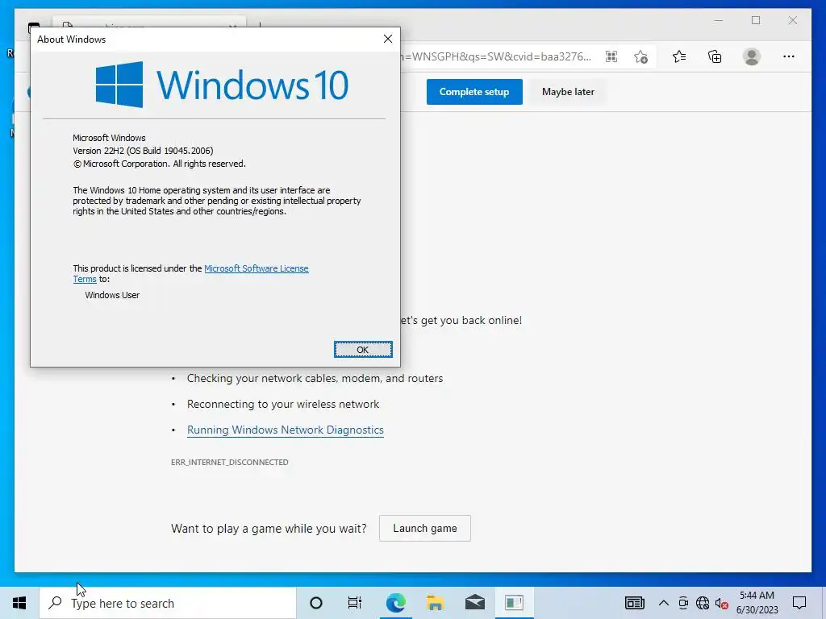Open Task View on taskbar
The height and width of the screenshot is (619, 826).
[355, 603]
